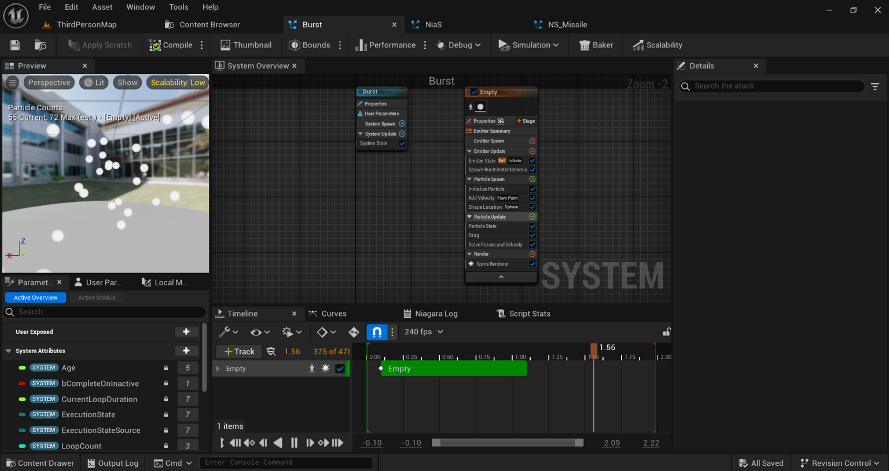This screenshot has height=471, width=889.
Task: Uncheck the Empty track in timeline
Action: coord(340,369)
